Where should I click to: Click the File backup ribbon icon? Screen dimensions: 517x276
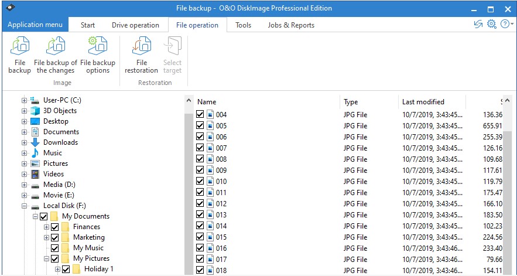19,46
